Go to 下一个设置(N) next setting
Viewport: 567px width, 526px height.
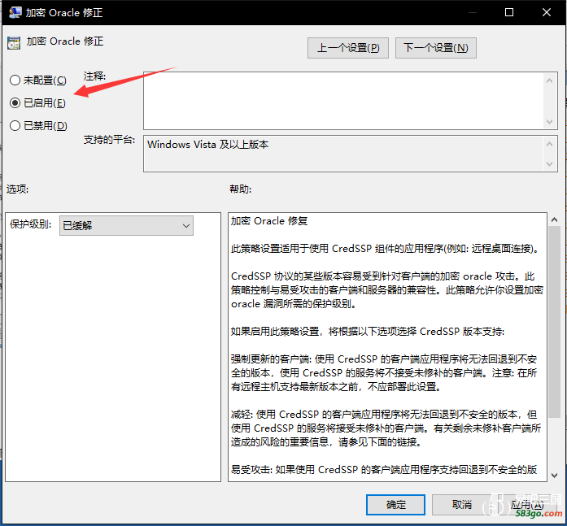click(436, 48)
